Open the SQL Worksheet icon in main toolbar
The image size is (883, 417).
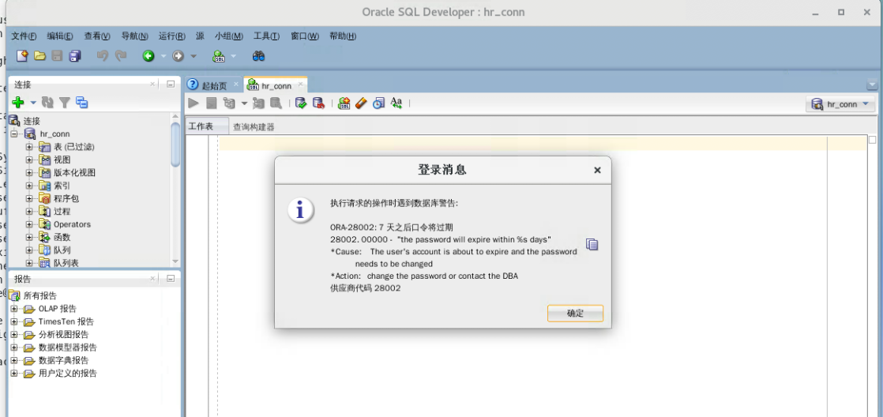click(x=219, y=56)
